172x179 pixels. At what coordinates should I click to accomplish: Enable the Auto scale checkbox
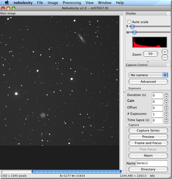click(x=129, y=22)
